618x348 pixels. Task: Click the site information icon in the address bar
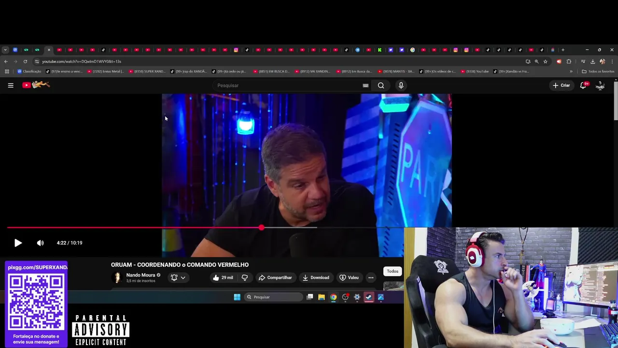coord(37,61)
